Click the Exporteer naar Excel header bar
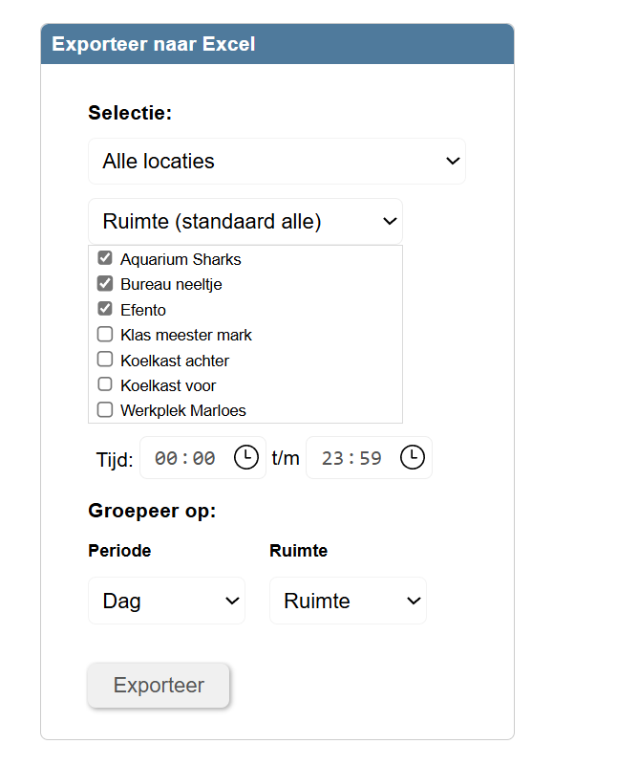 point(277,44)
